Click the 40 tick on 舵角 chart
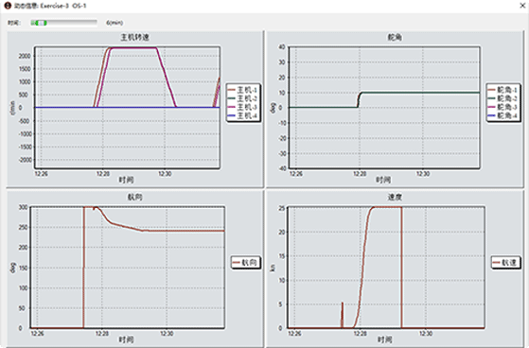The height and width of the screenshot is (348, 529). pyautogui.click(x=282, y=47)
